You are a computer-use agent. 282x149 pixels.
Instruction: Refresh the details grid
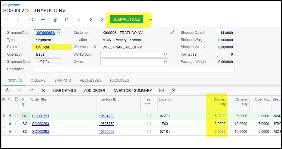(8, 90)
